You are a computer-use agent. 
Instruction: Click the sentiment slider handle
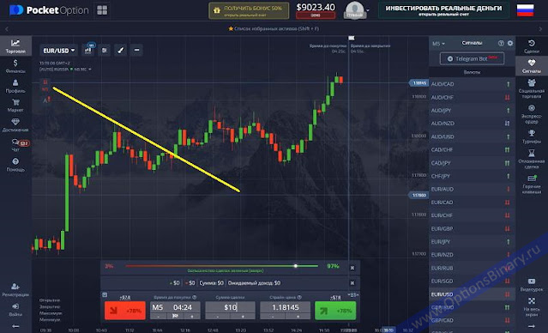point(295,266)
